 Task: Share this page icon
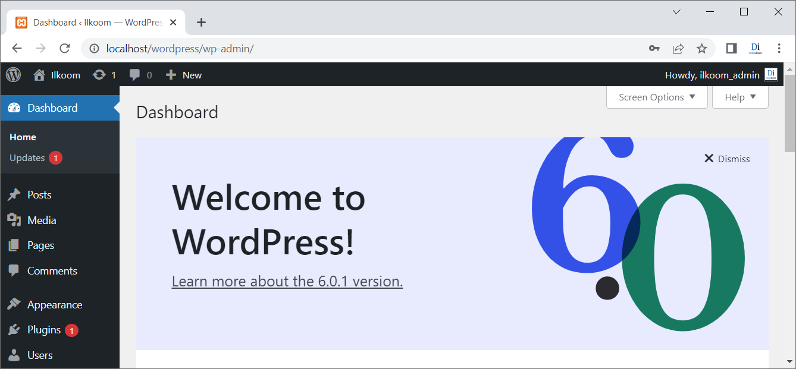click(678, 49)
